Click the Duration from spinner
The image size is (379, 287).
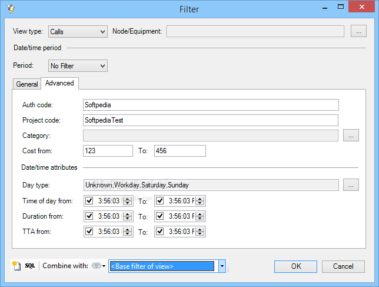[127, 216]
